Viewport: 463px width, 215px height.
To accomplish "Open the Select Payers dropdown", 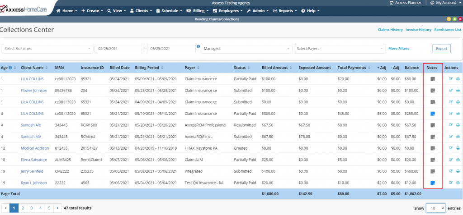I will click(340, 49).
